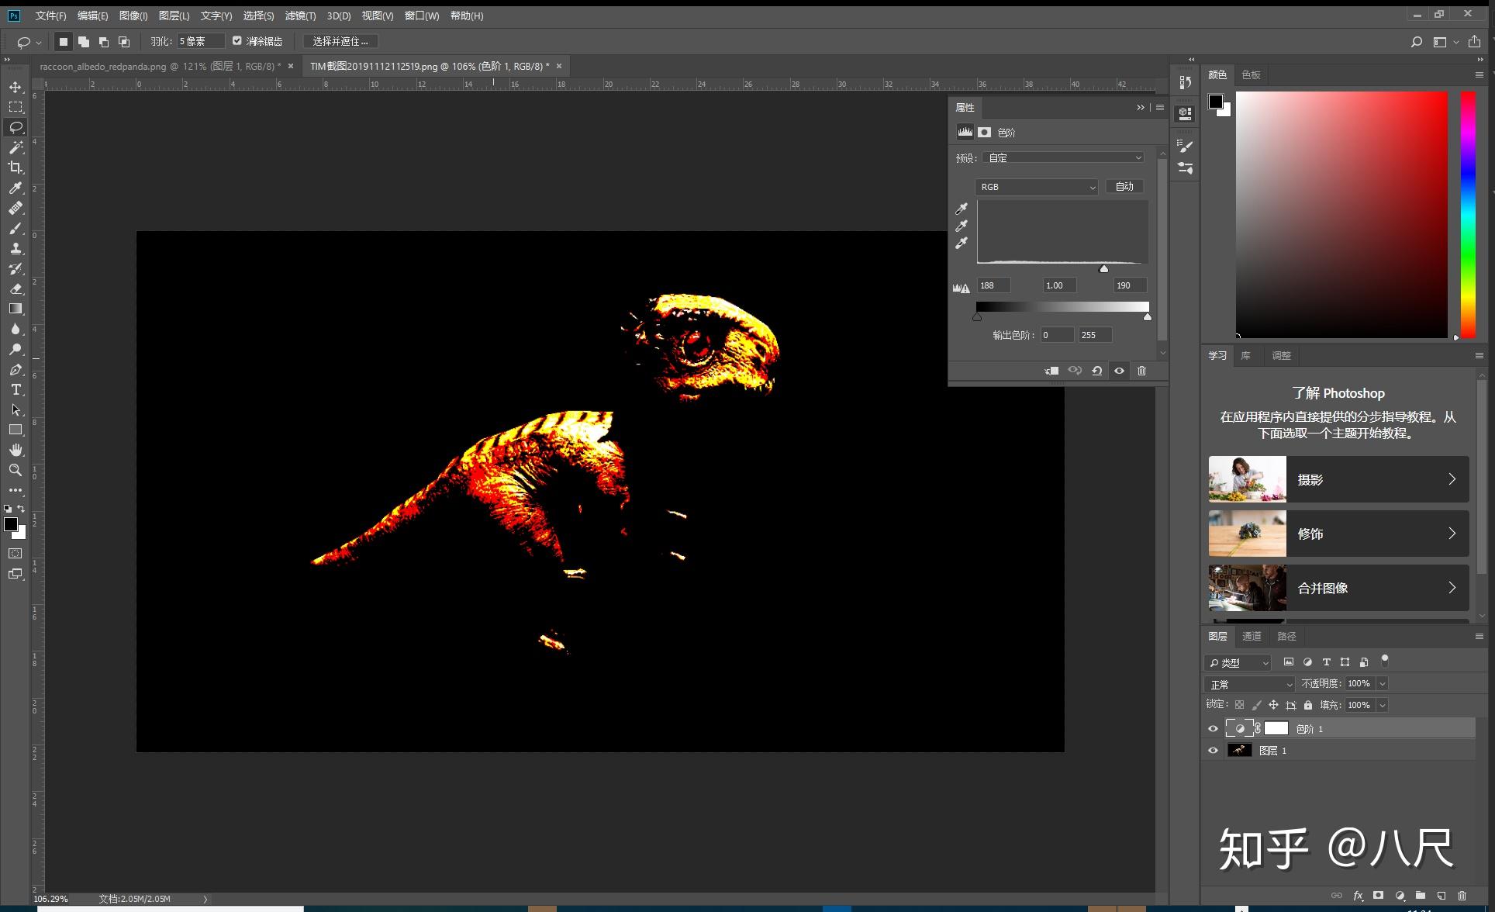Viewport: 1495px width, 912px height.
Task: Open the 滤镜(T) menu
Action: coord(300,16)
